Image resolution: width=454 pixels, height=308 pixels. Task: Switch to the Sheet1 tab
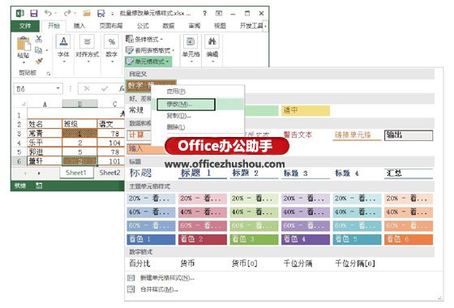click(x=76, y=173)
